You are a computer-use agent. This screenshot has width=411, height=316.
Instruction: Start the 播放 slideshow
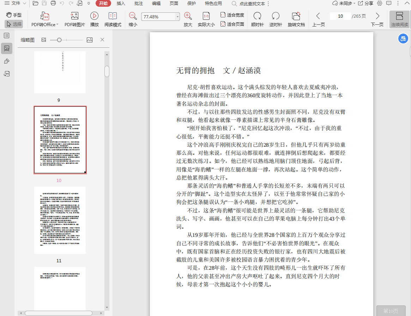[94, 19]
